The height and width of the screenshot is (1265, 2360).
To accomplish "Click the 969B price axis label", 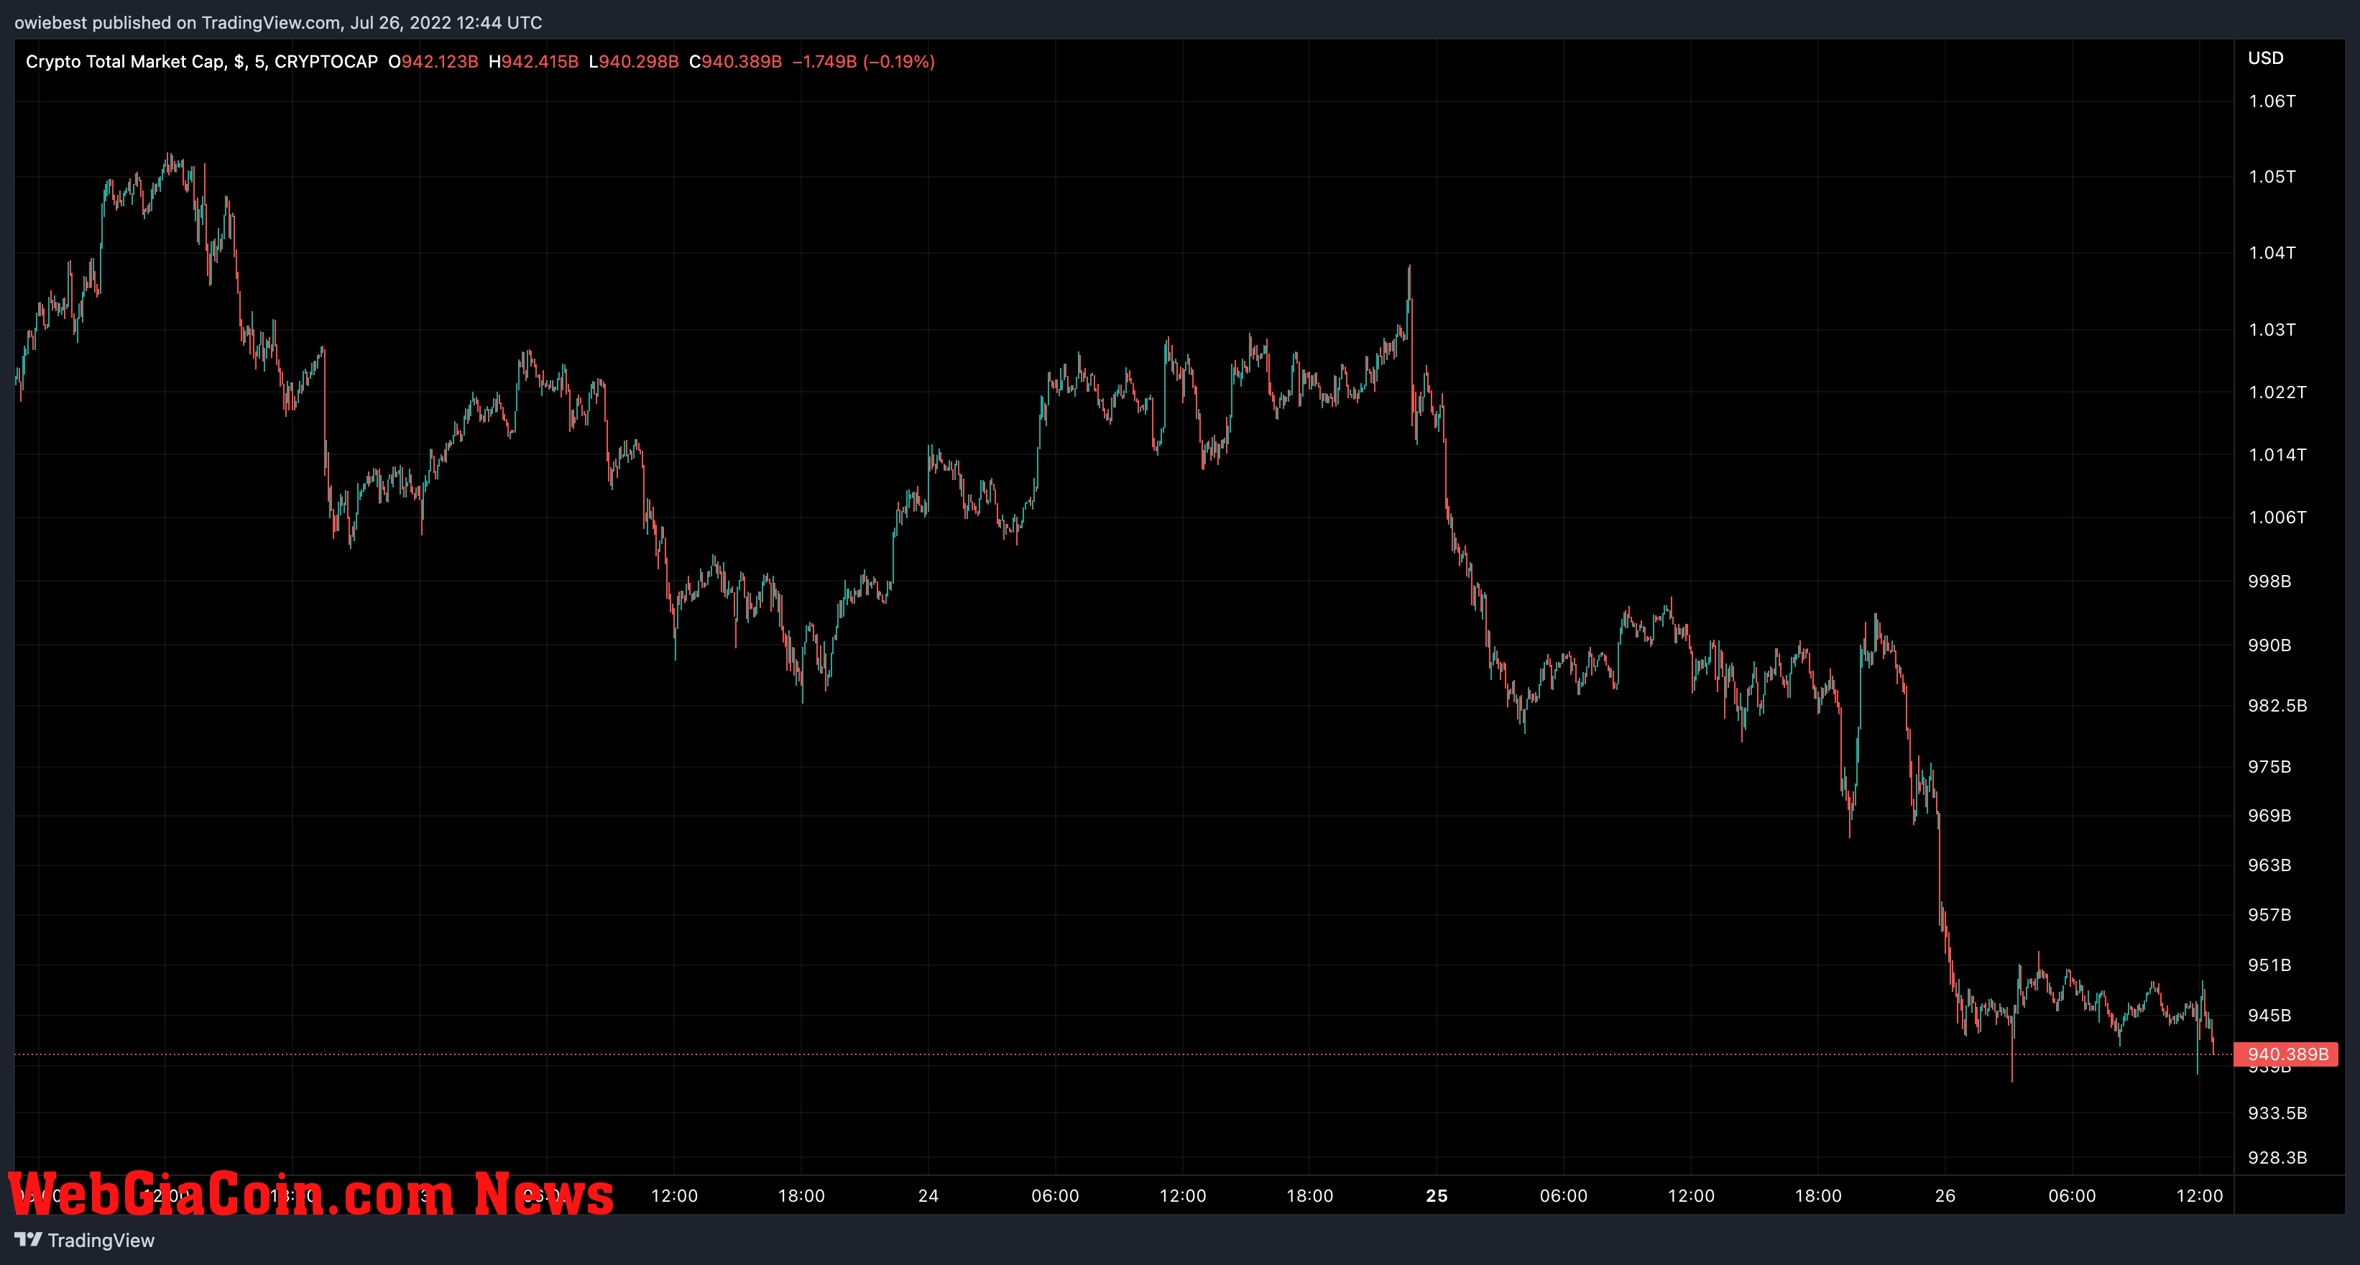I will pos(2269,815).
